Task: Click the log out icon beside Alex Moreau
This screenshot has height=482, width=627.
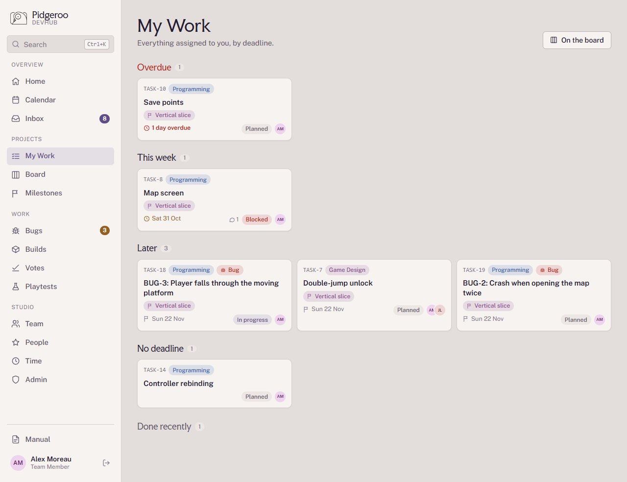Action: click(106, 463)
